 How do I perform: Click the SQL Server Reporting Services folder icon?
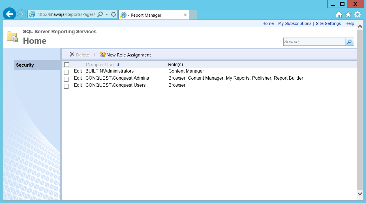tap(12, 37)
